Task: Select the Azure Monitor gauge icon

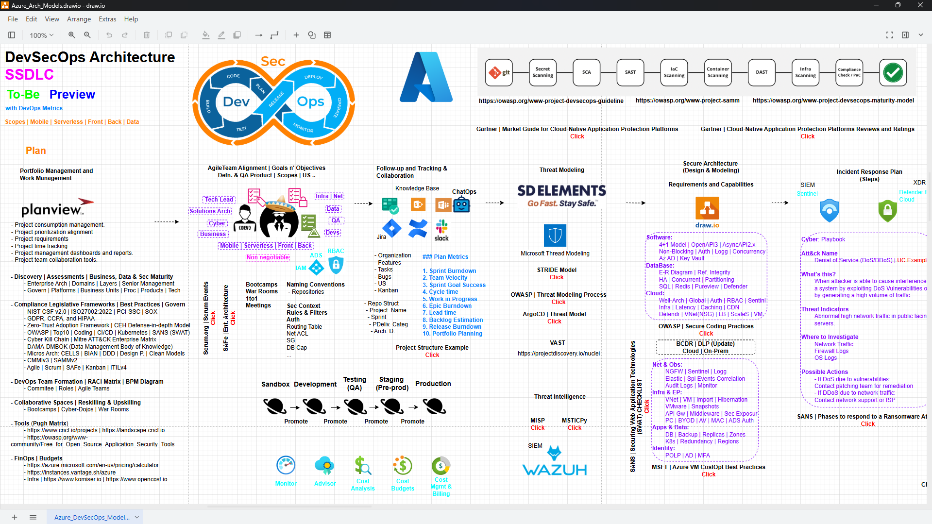Action: [286, 465]
